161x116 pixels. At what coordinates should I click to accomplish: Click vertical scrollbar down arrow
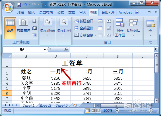156,101
